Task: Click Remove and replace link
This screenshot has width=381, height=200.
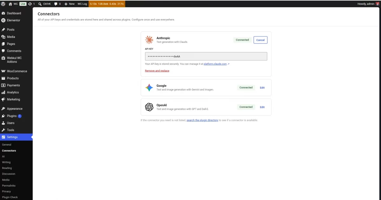Action: pyautogui.click(x=157, y=71)
